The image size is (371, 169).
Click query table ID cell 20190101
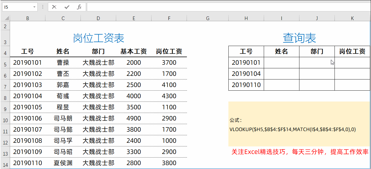246,63
